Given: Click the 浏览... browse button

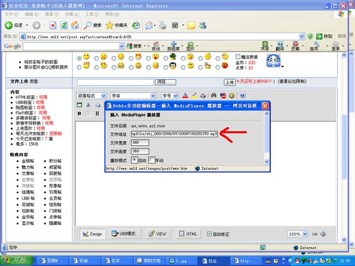Looking at the screenshot, I should coord(165,82).
